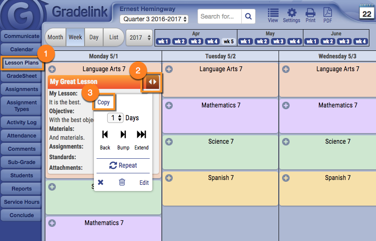Delete lesson with the trash icon
Viewport: 376px width, 241px height.
click(122, 182)
